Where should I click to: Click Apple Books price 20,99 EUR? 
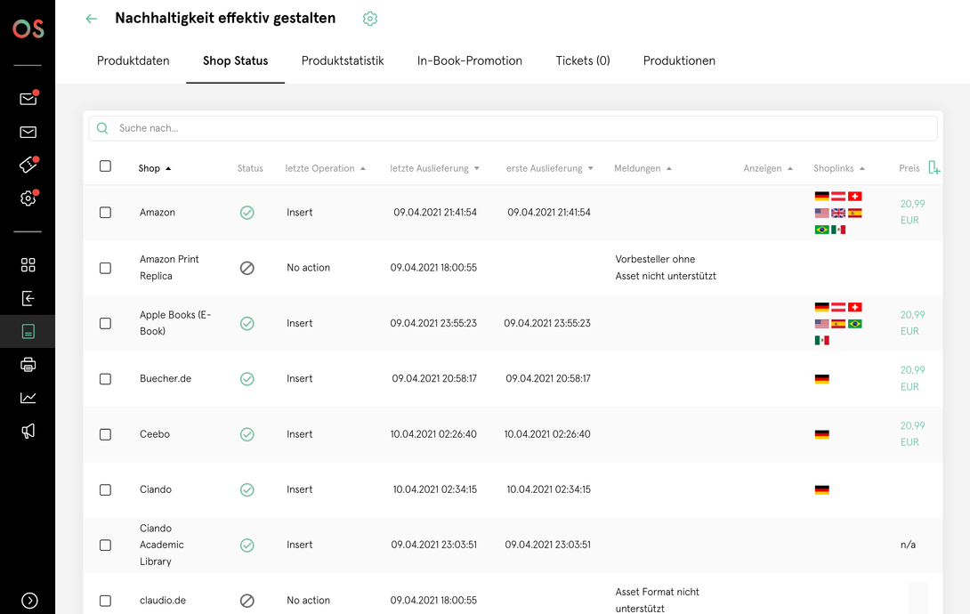pyautogui.click(x=912, y=323)
